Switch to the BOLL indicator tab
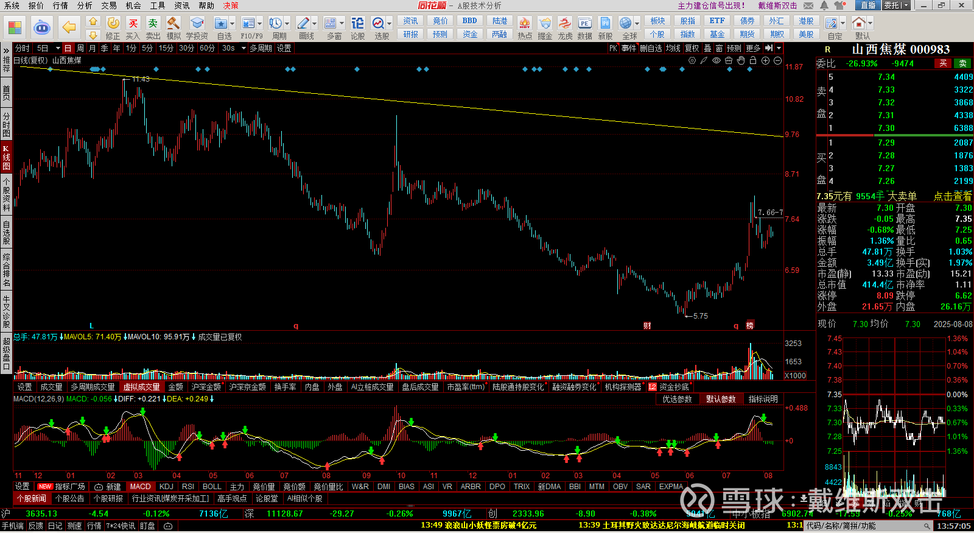Image resolution: width=974 pixels, height=533 pixels. [212, 487]
